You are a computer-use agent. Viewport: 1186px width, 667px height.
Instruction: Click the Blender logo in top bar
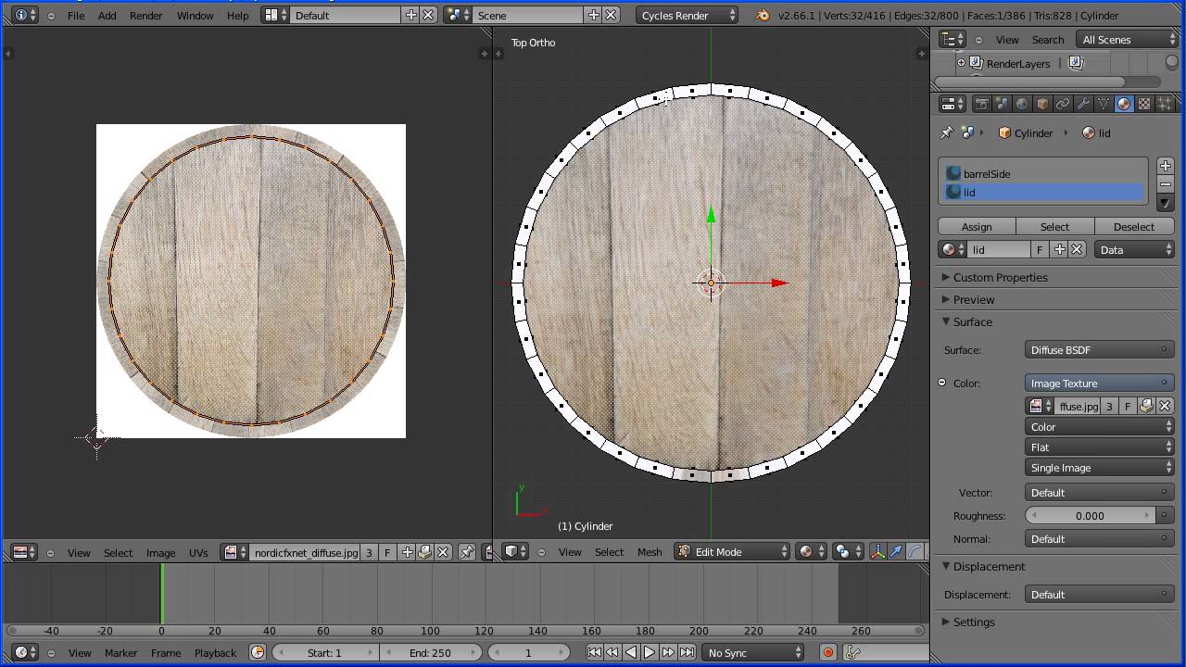point(763,16)
